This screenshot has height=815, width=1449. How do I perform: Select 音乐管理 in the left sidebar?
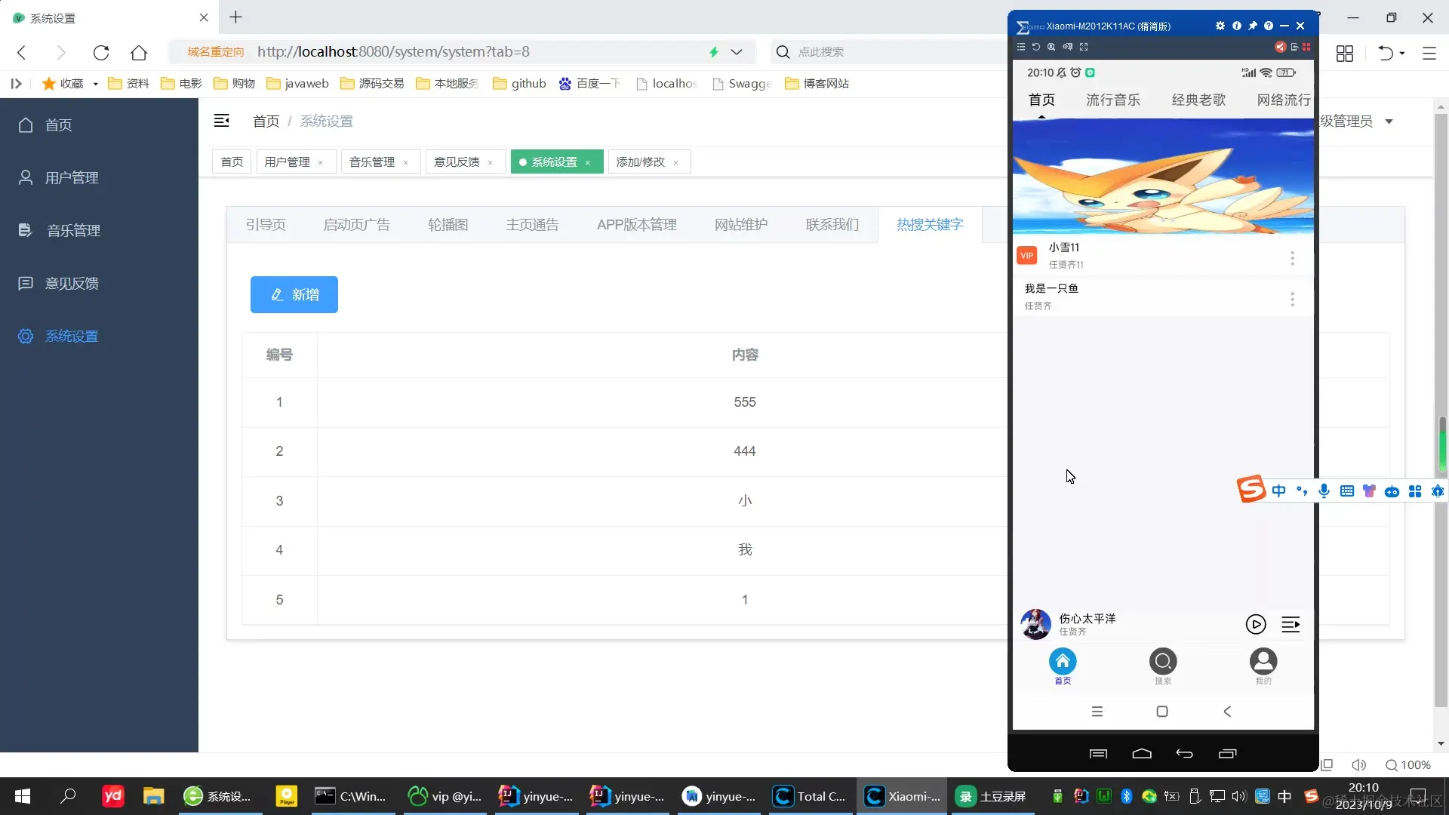click(73, 230)
